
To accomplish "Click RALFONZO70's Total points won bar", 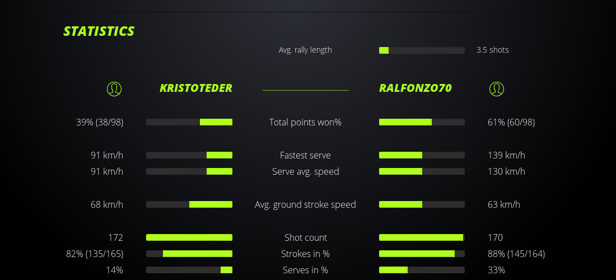I will pyautogui.click(x=422, y=122).
